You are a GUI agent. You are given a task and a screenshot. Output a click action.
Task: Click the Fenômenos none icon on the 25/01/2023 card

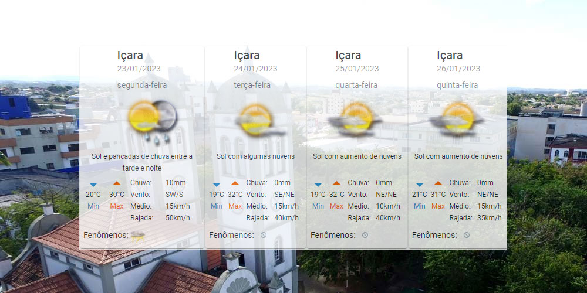tap(365, 235)
